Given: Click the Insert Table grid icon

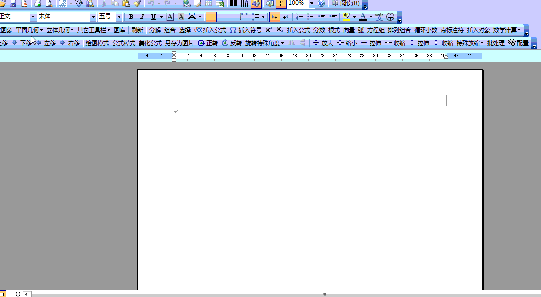Looking at the screenshot, I should click(x=209, y=3).
